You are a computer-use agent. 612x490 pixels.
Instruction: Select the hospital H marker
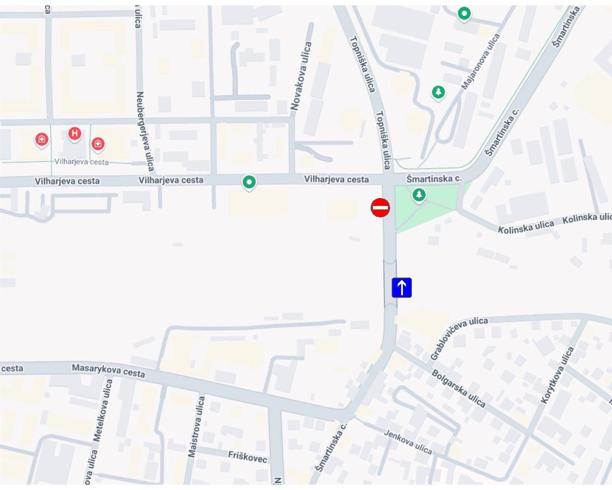75,134
